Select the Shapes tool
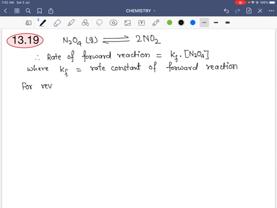Image resolution: width=277 pixels, height=208 pixels. [x=85, y=23]
